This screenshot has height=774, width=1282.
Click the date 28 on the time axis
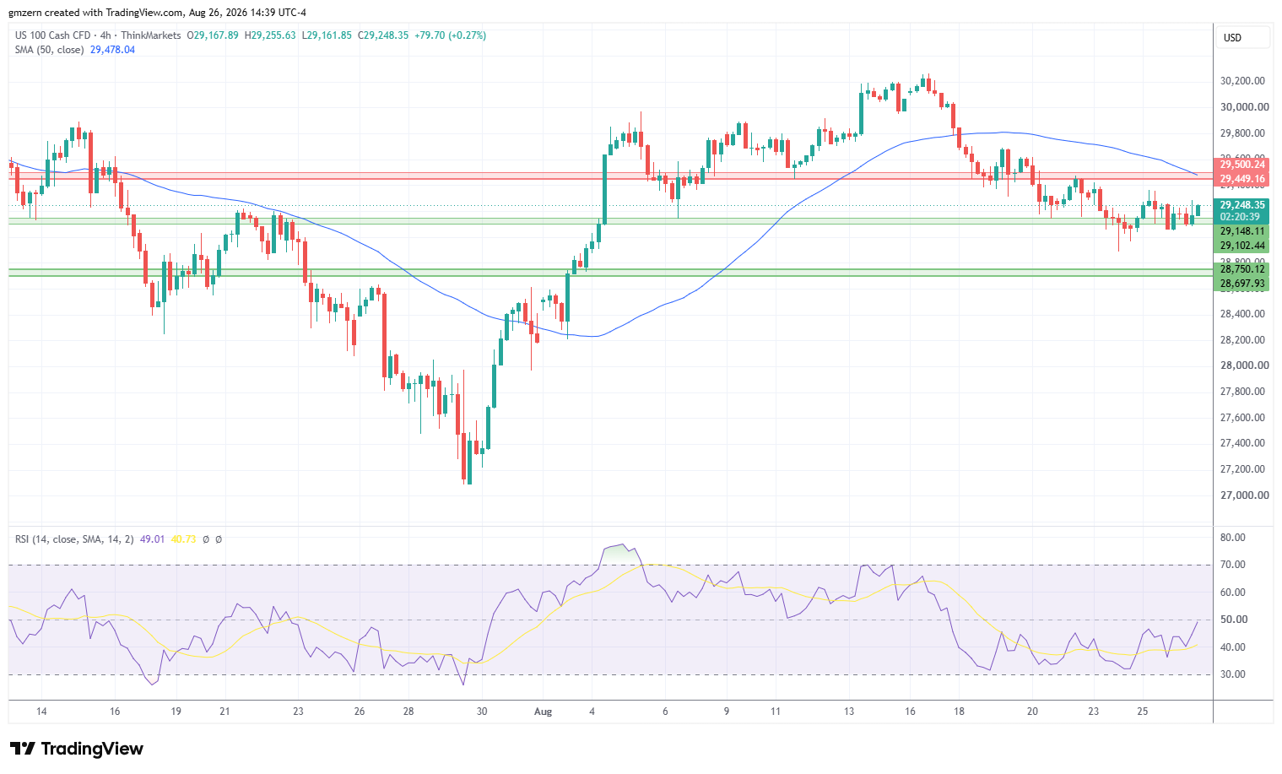coord(408,712)
